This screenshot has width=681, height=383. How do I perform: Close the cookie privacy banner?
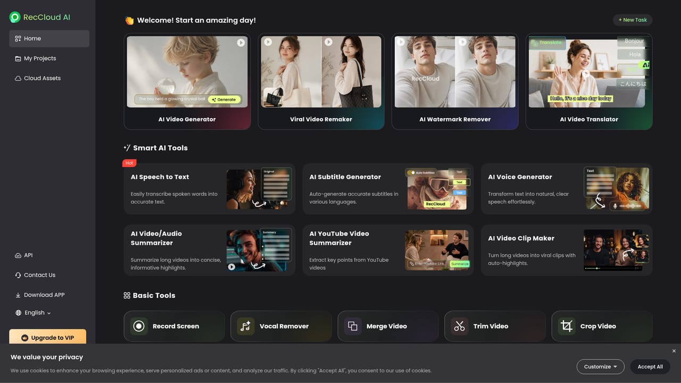click(x=674, y=351)
